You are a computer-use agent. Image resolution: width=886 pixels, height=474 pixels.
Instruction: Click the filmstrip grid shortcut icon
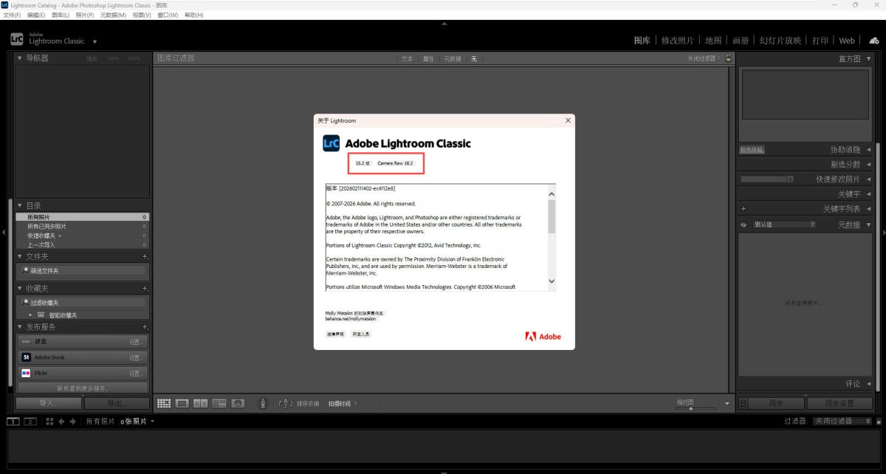pyautogui.click(x=49, y=421)
